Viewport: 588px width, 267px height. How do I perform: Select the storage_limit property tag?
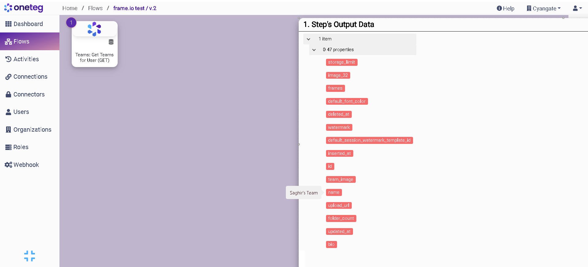point(341,62)
